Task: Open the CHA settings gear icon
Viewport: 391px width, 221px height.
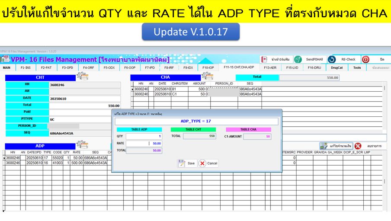Action: click(208, 76)
